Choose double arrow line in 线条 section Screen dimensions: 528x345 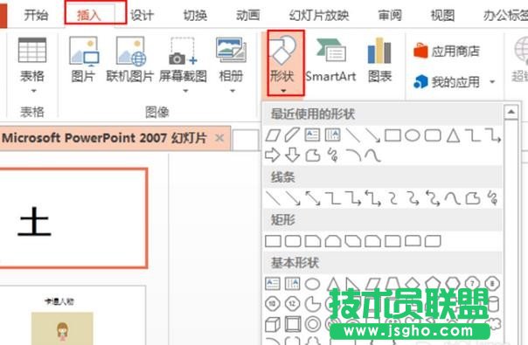pyautogui.click(x=313, y=198)
